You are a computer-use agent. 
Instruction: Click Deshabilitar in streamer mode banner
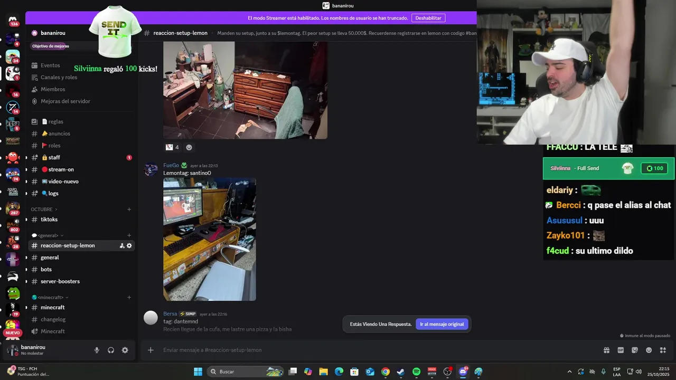pyautogui.click(x=428, y=18)
